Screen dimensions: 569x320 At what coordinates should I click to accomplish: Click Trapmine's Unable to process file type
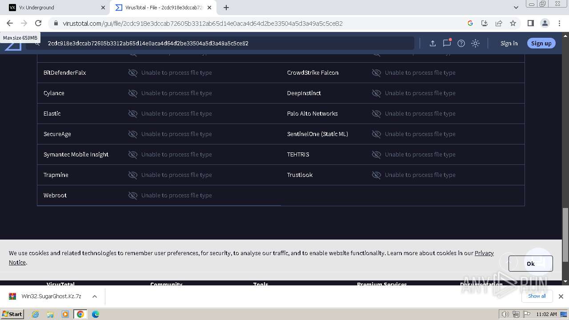(176, 175)
